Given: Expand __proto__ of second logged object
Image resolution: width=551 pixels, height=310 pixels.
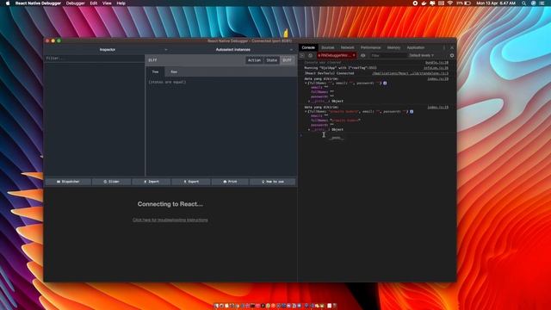Looking at the screenshot, I should 309,130.
